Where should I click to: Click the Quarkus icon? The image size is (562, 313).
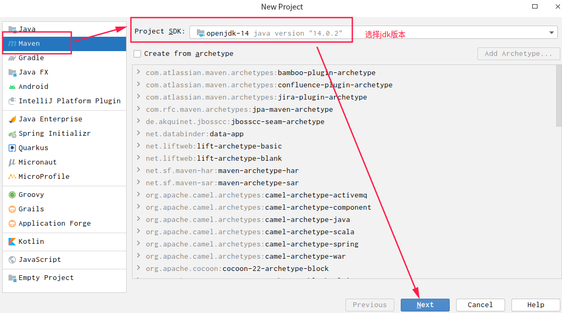coord(12,148)
